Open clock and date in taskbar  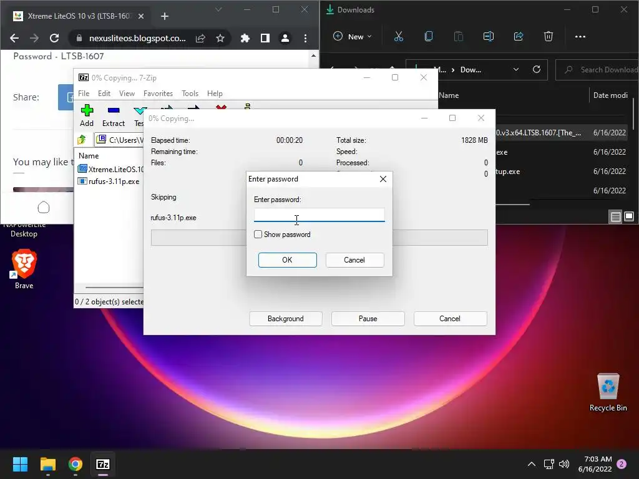click(x=595, y=464)
